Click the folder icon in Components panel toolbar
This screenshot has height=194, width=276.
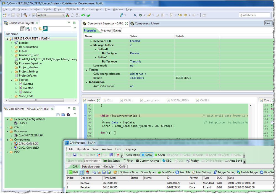[x=63, y=115]
